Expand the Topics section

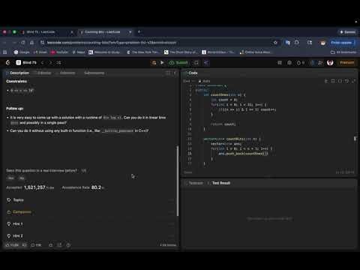pos(90,200)
